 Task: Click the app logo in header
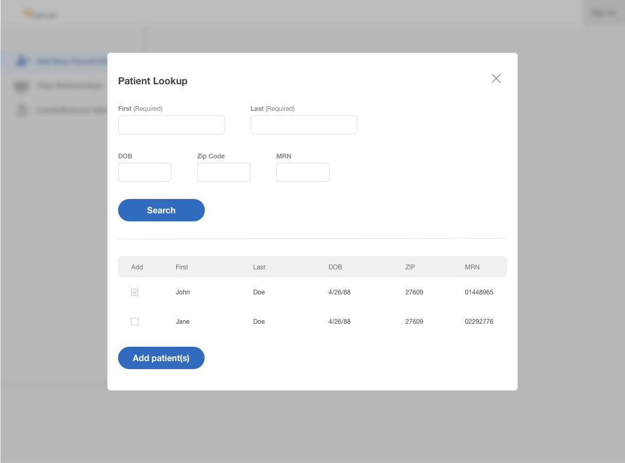40,14
